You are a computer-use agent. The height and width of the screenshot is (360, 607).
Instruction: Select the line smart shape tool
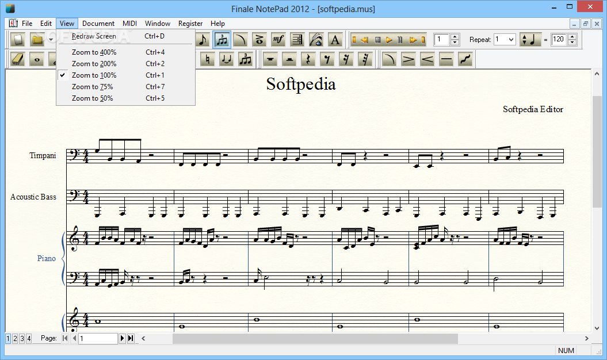[446, 59]
